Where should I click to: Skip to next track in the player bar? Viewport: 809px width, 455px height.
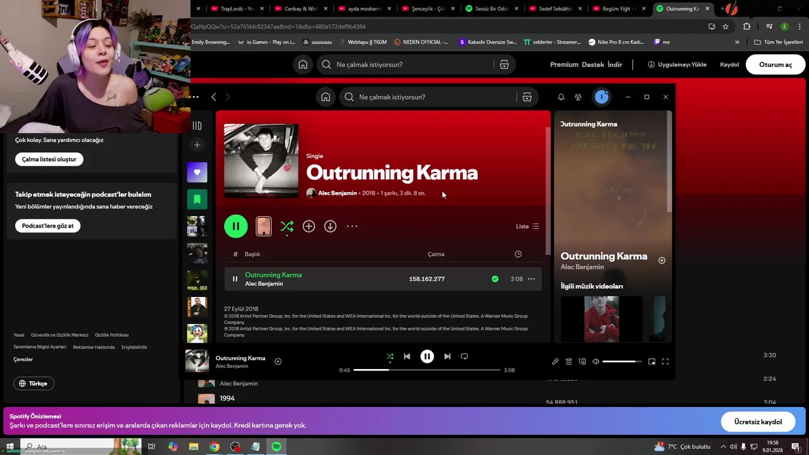(x=447, y=356)
